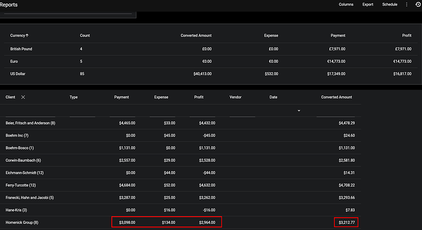Expand the Ferry-Turcotte client group
Image resolution: width=422 pixels, height=230 pixels.
click(x=21, y=185)
